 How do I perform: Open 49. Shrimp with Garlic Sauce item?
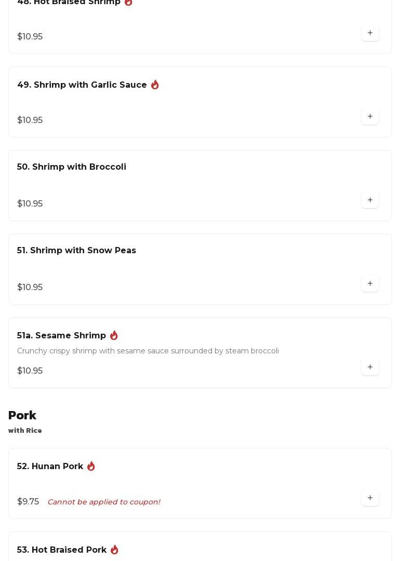coord(82,85)
